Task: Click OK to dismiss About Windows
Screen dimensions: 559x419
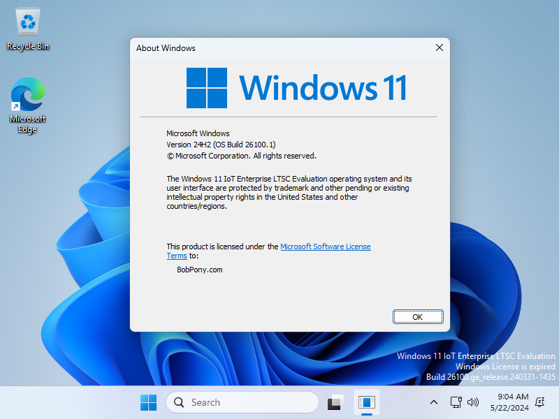Action: (x=417, y=316)
